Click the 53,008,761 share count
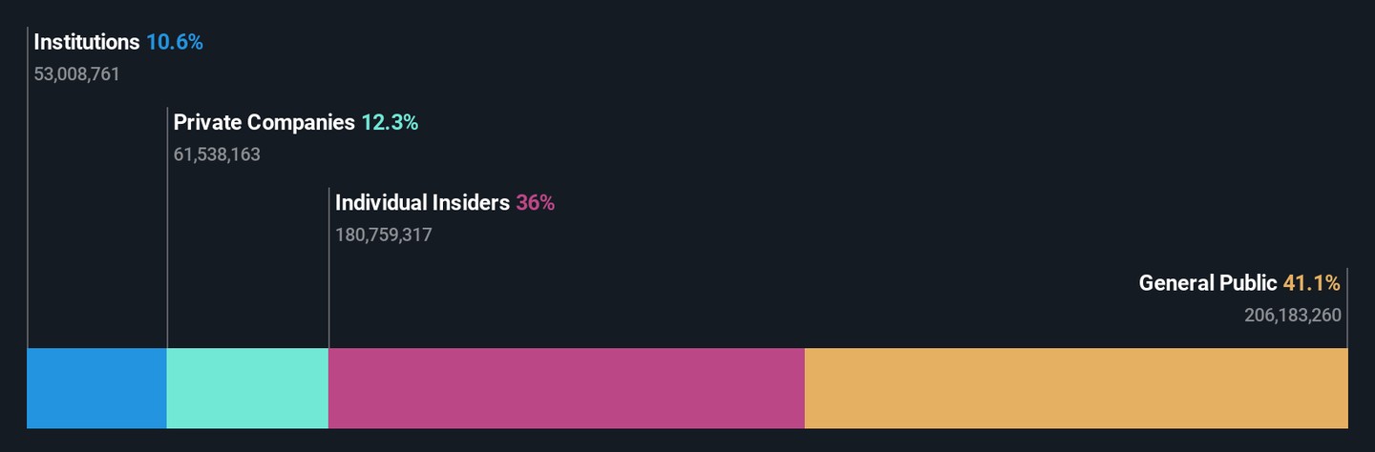Screen dimensions: 1375x452 (77, 74)
